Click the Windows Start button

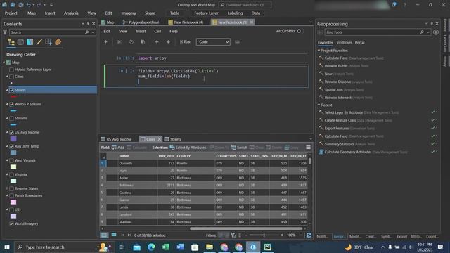click(x=7, y=247)
